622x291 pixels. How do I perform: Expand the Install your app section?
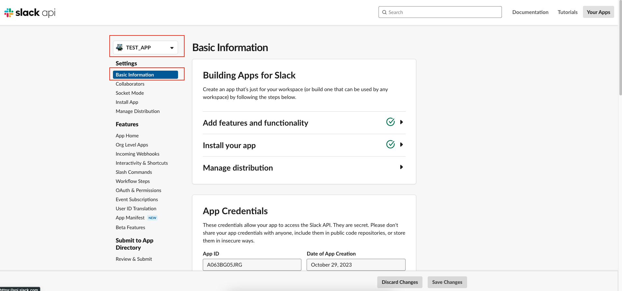pyautogui.click(x=304, y=145)
